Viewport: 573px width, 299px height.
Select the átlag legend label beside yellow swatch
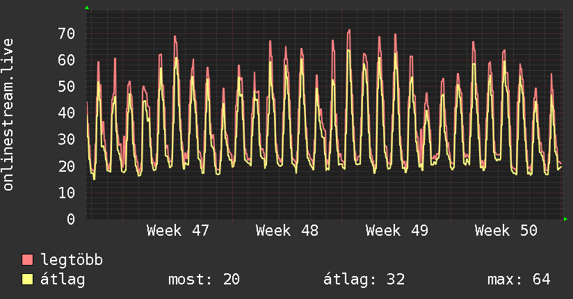tap(63, 280)
